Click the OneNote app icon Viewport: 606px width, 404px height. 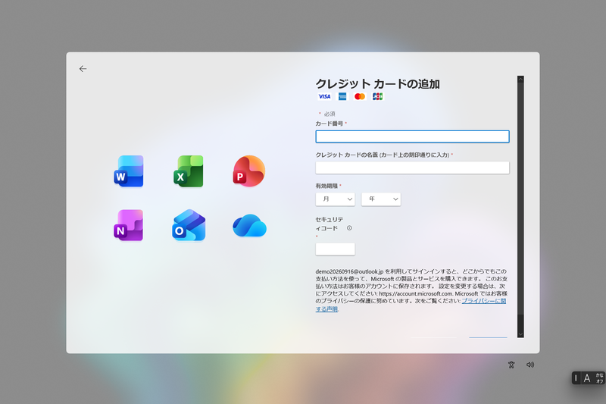(129, 225)
